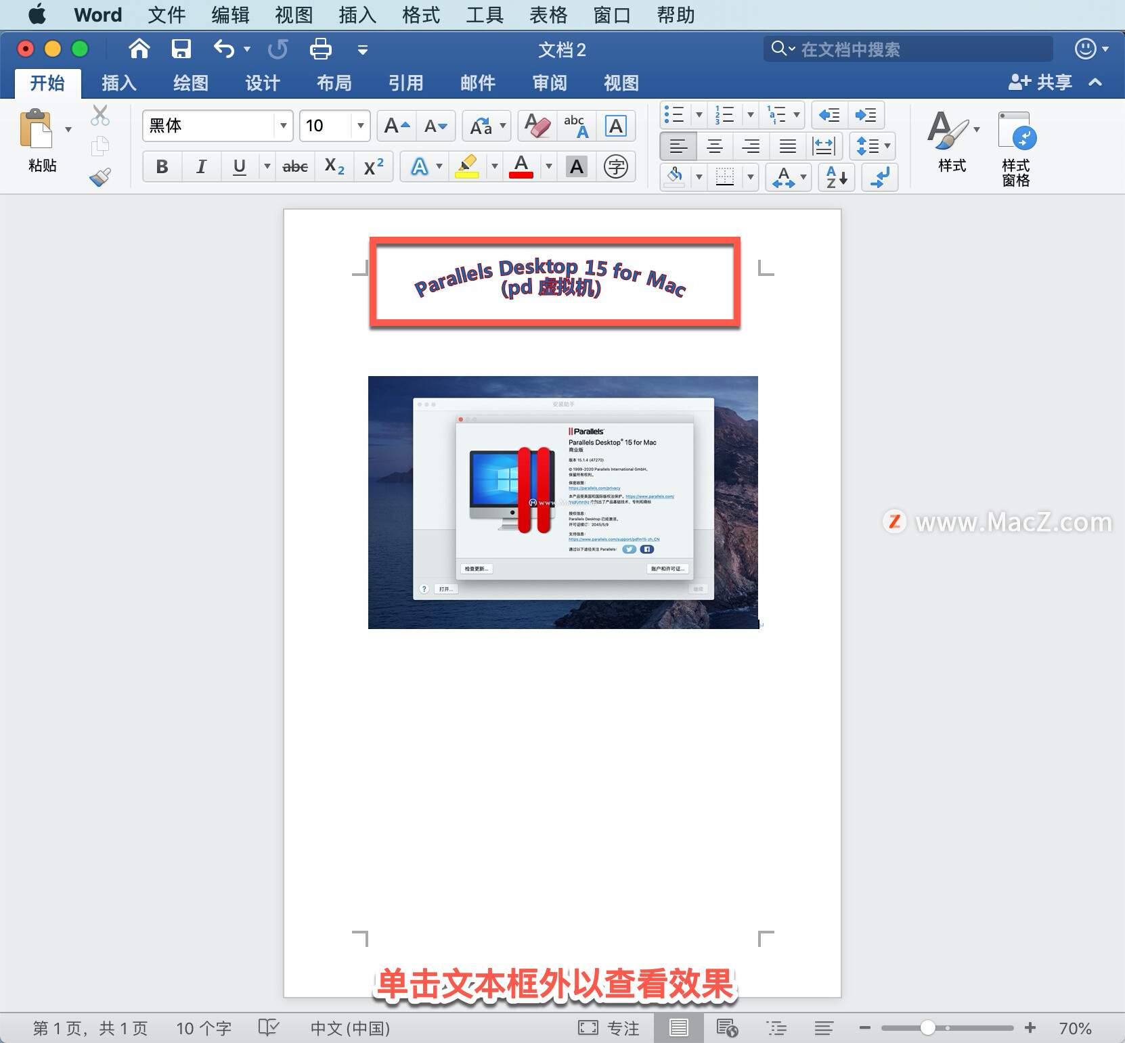
Task: Expand multilevel list dropdown
Action: point(797,115)
